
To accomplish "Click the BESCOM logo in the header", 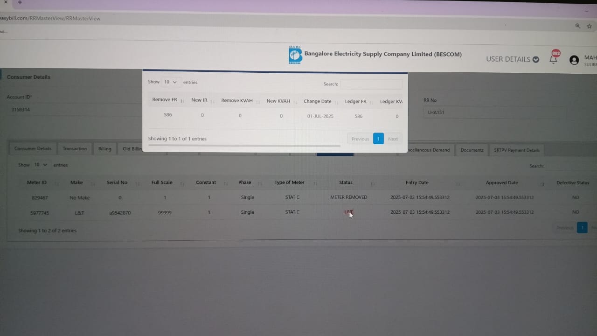I will [295, 55].
